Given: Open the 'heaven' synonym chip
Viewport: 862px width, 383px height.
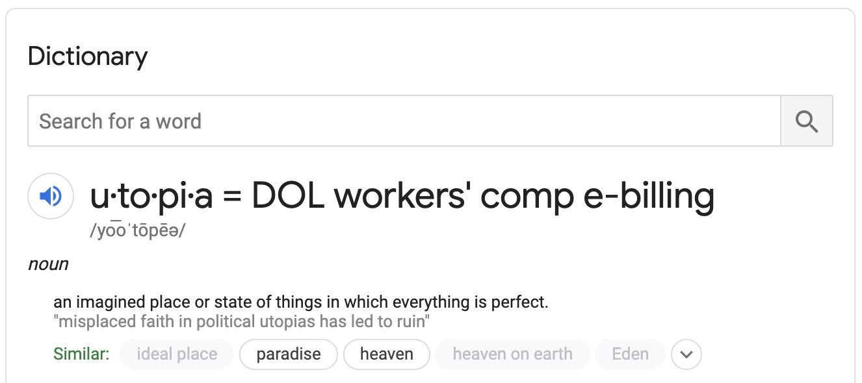Looking at the screenshot, I should pos(387,354).
